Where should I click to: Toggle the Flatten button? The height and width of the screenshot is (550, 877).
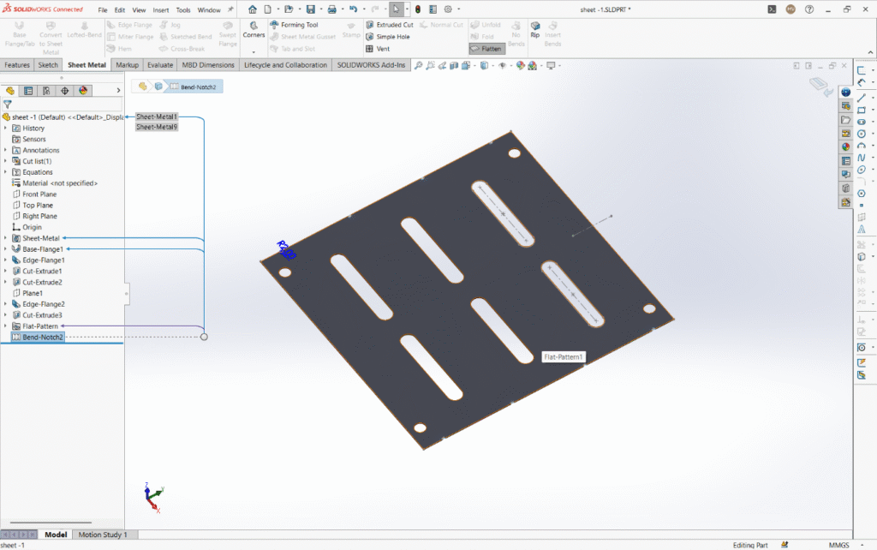(486, 49)
